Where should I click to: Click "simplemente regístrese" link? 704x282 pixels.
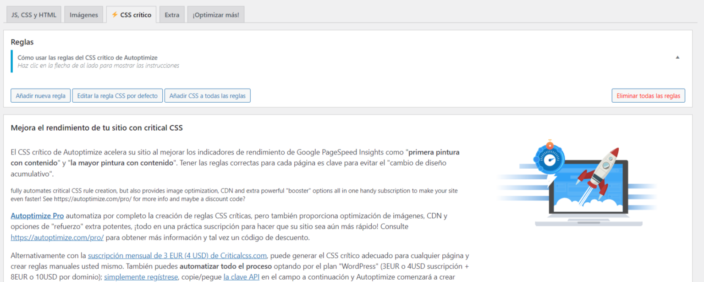(141, 276)
